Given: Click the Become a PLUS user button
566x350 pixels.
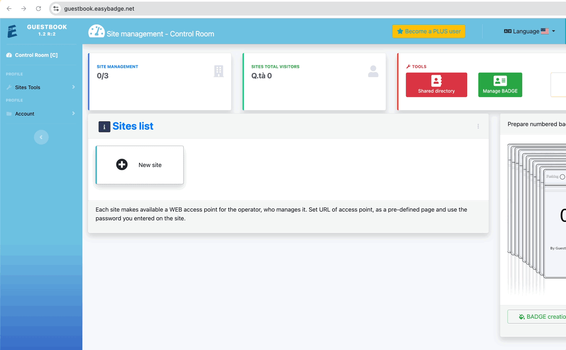Looking at the screenshot, I should point(429,31).
